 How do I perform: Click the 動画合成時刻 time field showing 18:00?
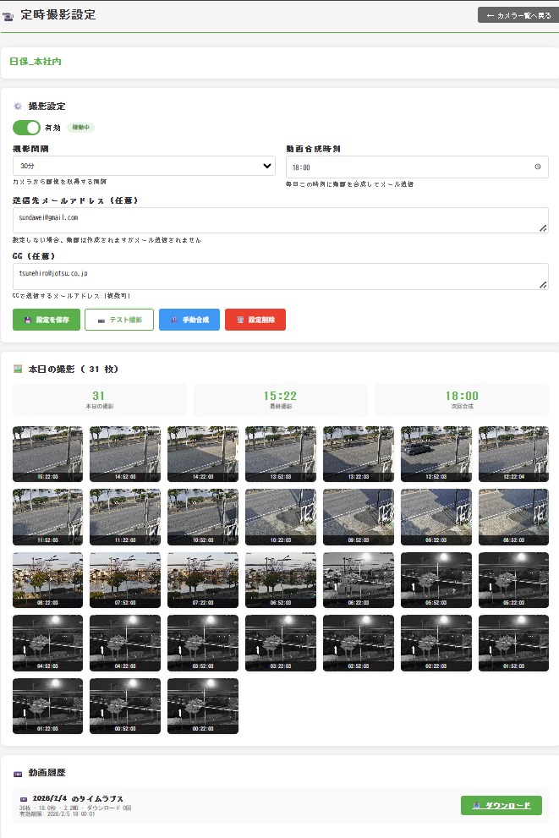pos(406,167)
